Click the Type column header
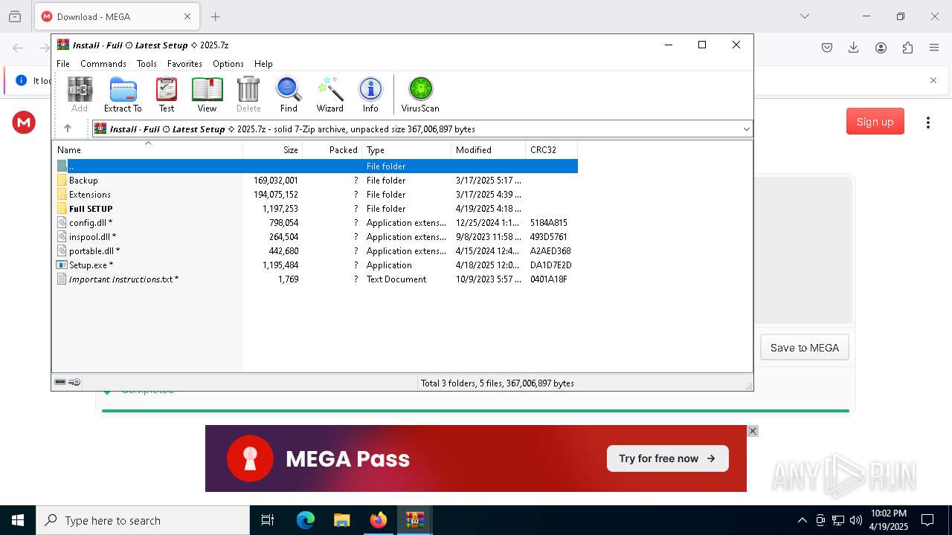 407,149
